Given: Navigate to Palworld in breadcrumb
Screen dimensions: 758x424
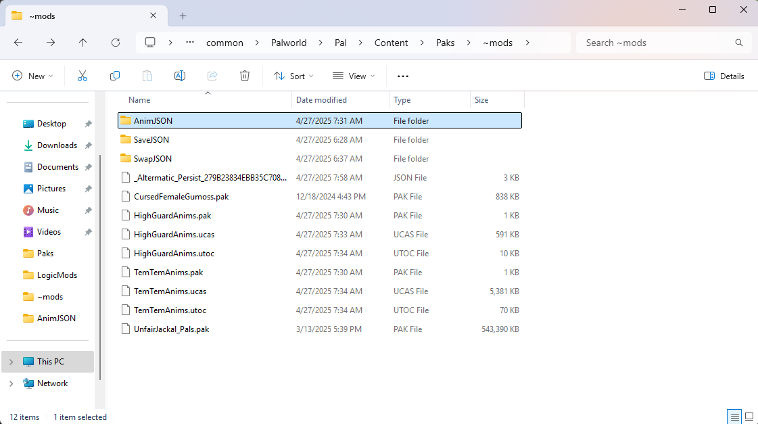Looking at the screenshot, I should [x=289, y=43].
